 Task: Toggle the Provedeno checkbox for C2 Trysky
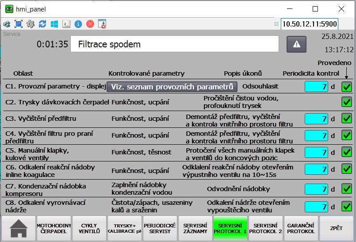(x=347, y=102)
